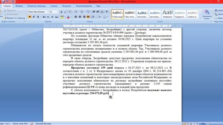The width and height of the screenshot is (223, 125).
Task: Click Формат по образцу button
Action: [15, 18]
